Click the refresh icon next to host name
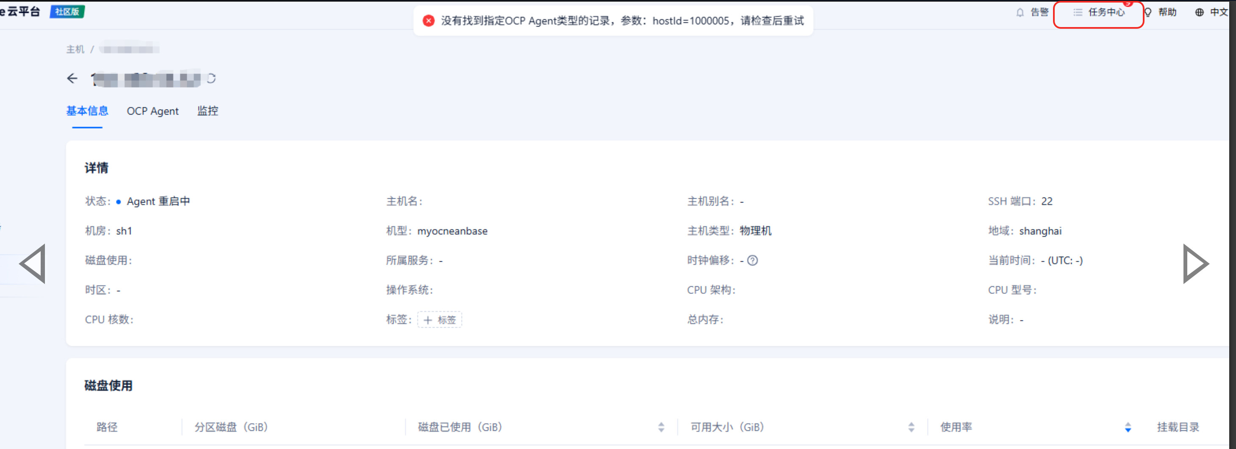The width and height of the screenshot is (1236, 449). [x=211, y=79]
